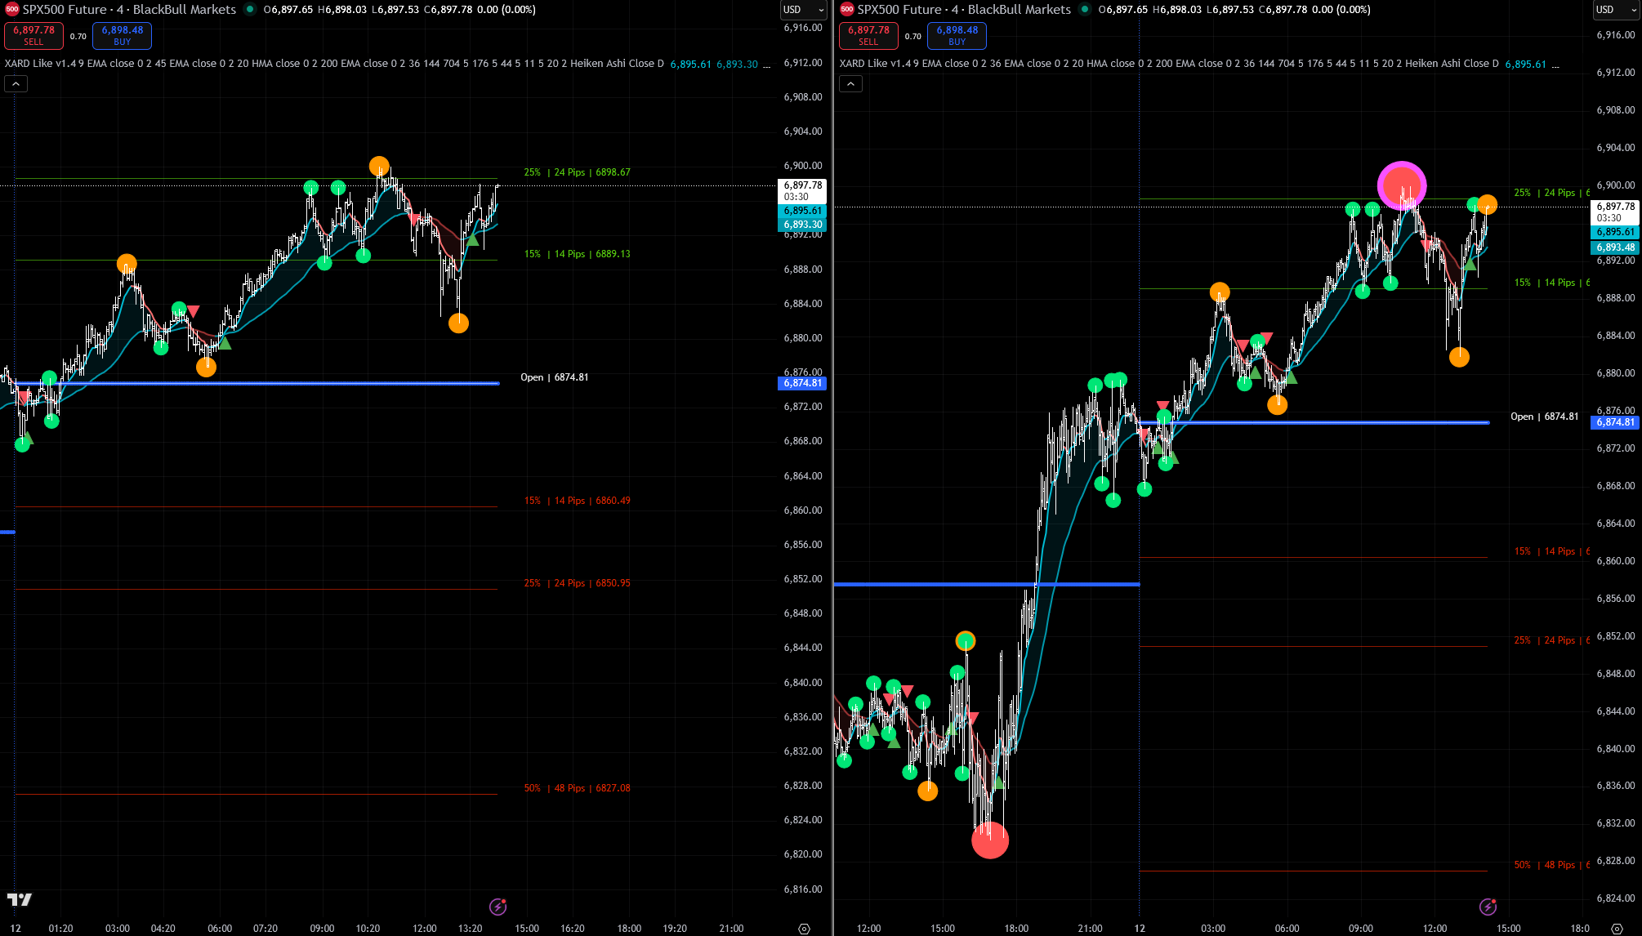Screen dimensions: 1642x936
Task: Click the large magenta signal circle at chart top
Action: point(1402,185)
